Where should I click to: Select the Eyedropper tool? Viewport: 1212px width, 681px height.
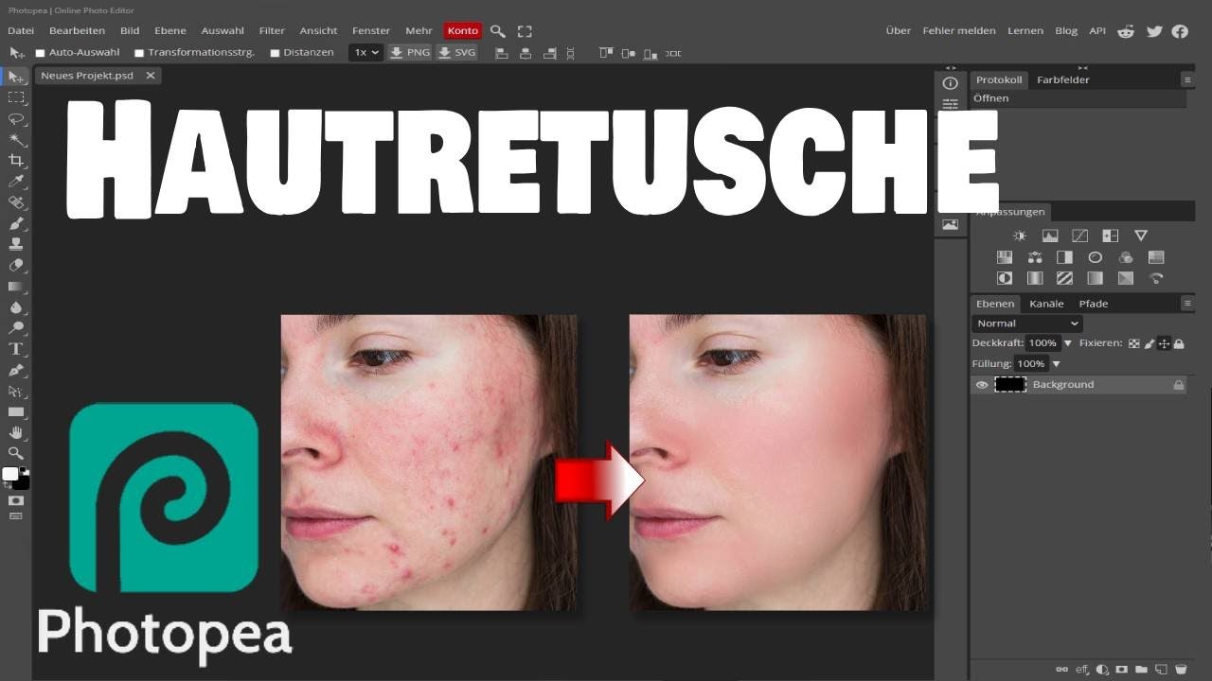(16, 182)
